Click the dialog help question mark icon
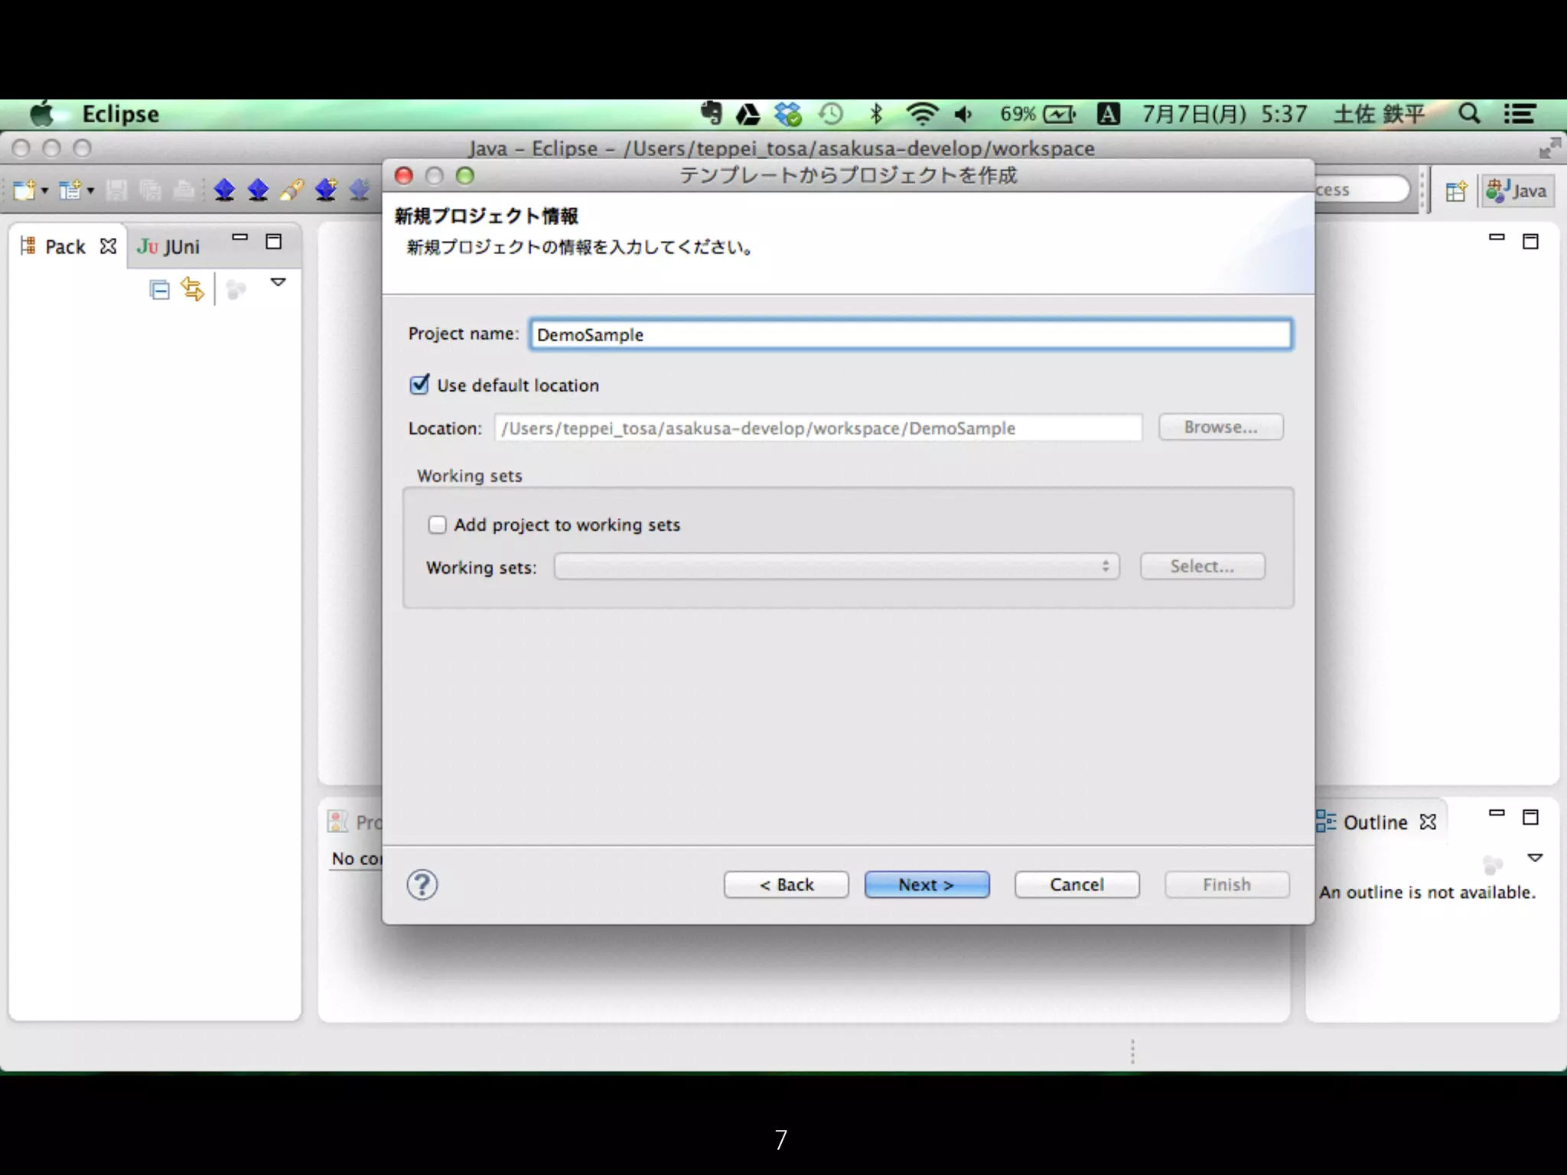 (422, 885)
